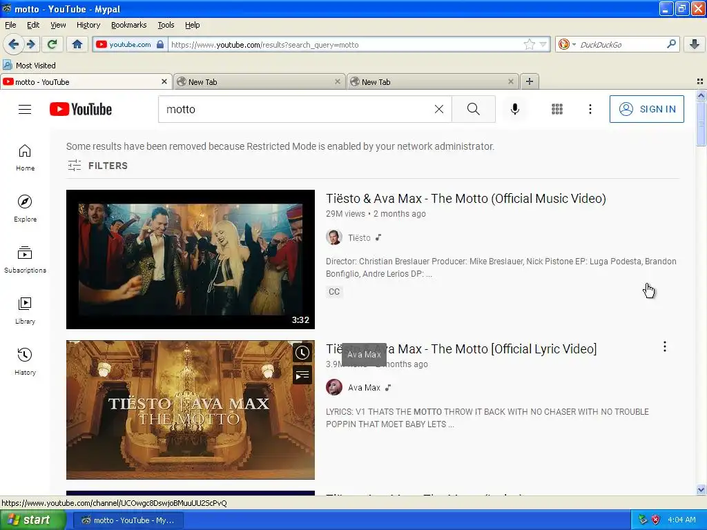
Task: Go to Home in YouTube sidebar
Action: coord(26,158)
